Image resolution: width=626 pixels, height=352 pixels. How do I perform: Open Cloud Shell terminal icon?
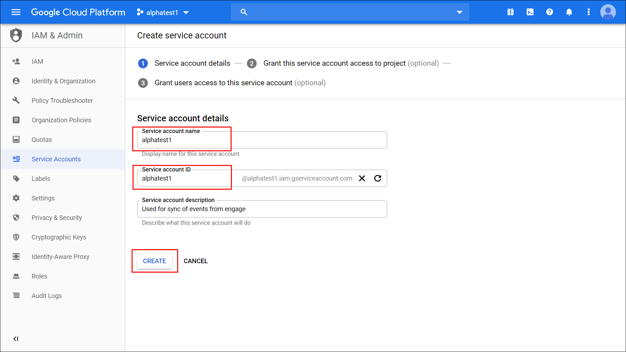coord(530,12)
